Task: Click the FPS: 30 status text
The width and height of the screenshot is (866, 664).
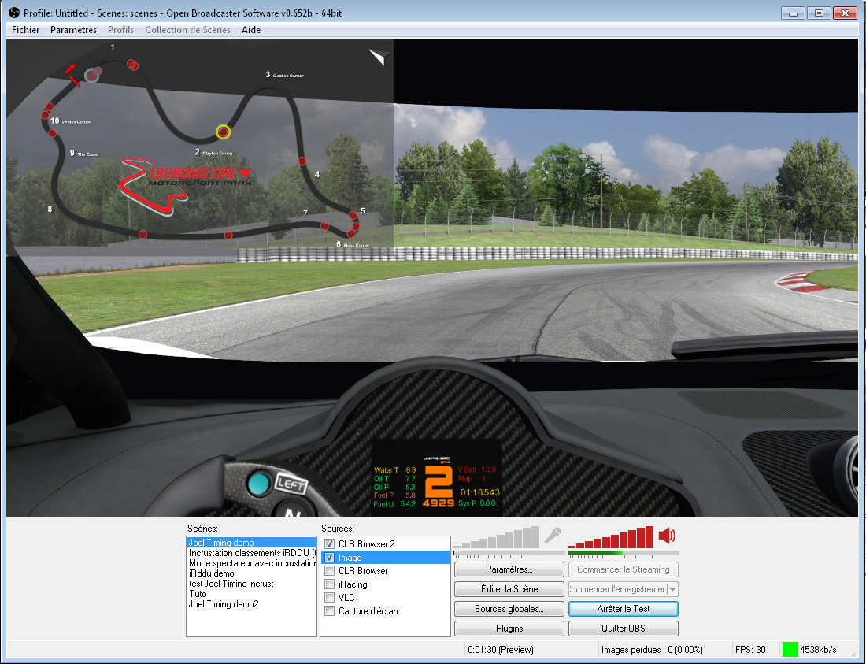Action: point(750,650)
